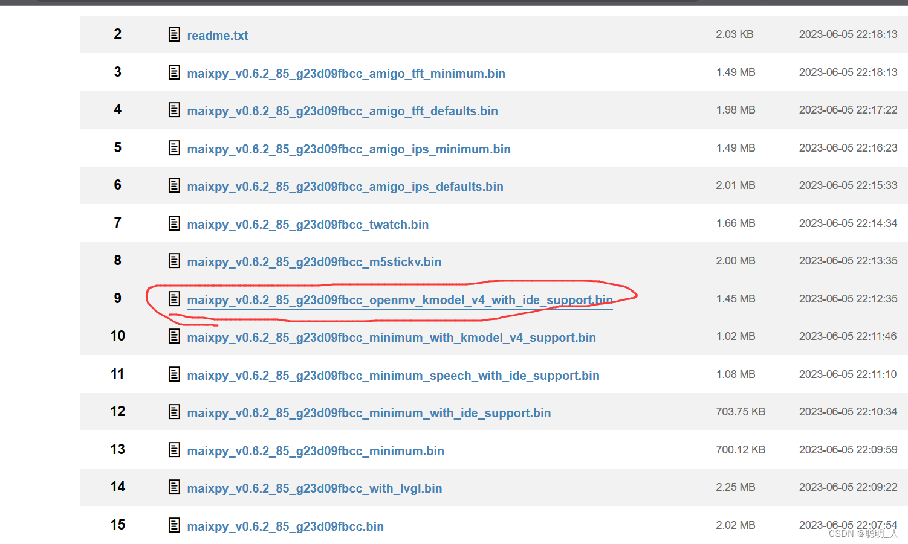Open openmv_kmodel_v4_with_ide_support.bin link
908x544 pixels.
[x=400, y=300]
